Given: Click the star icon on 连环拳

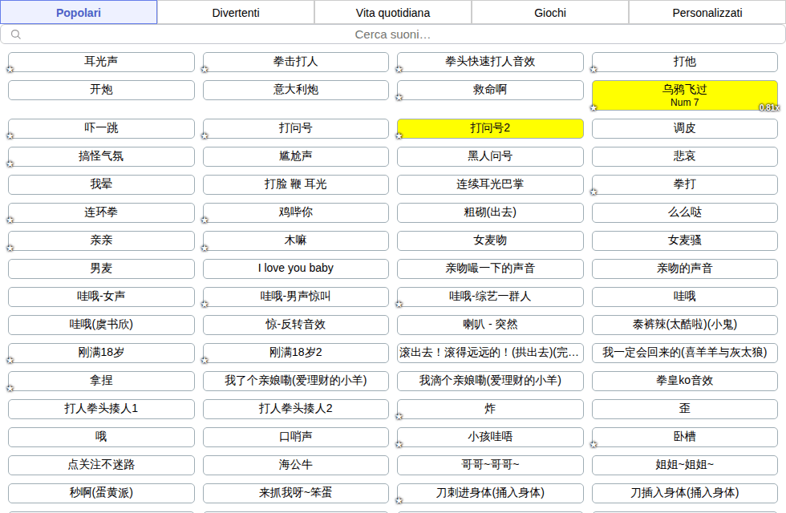Looking at the screenshot, I should pyautogui.click(x=10, y=220).
